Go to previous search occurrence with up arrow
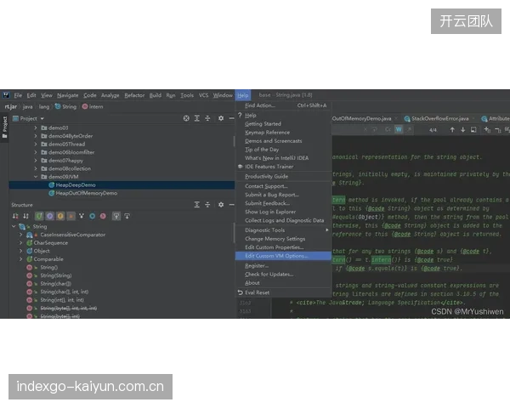This screenshot has height=408, width=510. tap(452, 130)
